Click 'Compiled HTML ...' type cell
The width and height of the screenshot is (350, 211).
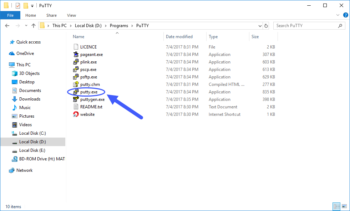(x=227, y=84)
